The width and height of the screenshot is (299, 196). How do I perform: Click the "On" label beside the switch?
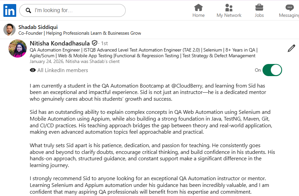pyautogui.click(x=258, y=70)
